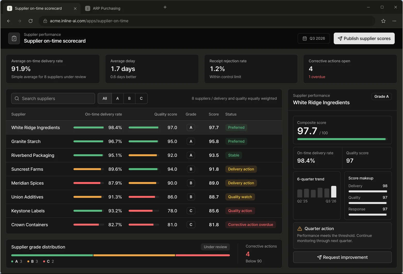Image resolution: width=403 pixels, height=274 pixels.
Task: Click the warning icon next to Quarter action
Action: coord(300,229)
